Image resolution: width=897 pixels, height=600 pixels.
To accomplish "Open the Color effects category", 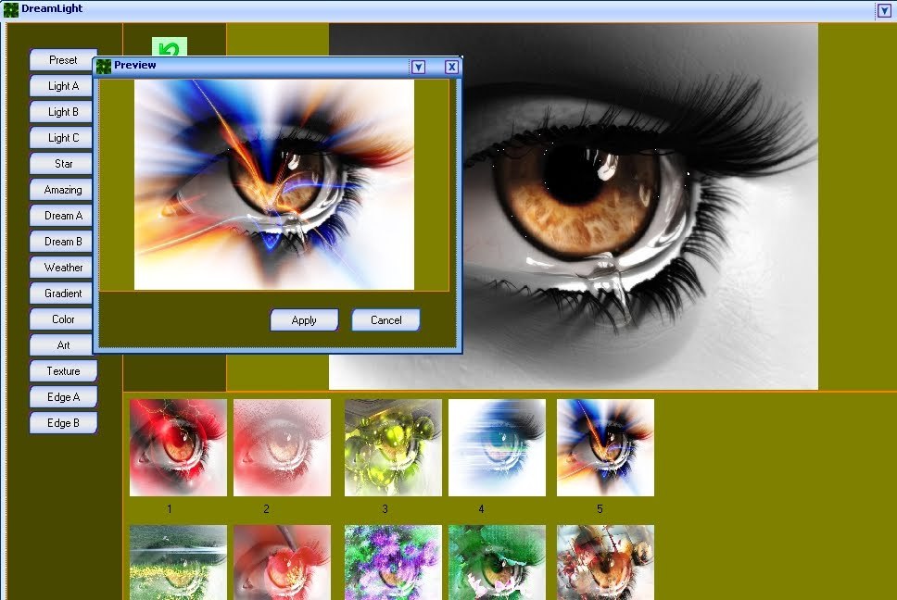I will click(61, 319).
